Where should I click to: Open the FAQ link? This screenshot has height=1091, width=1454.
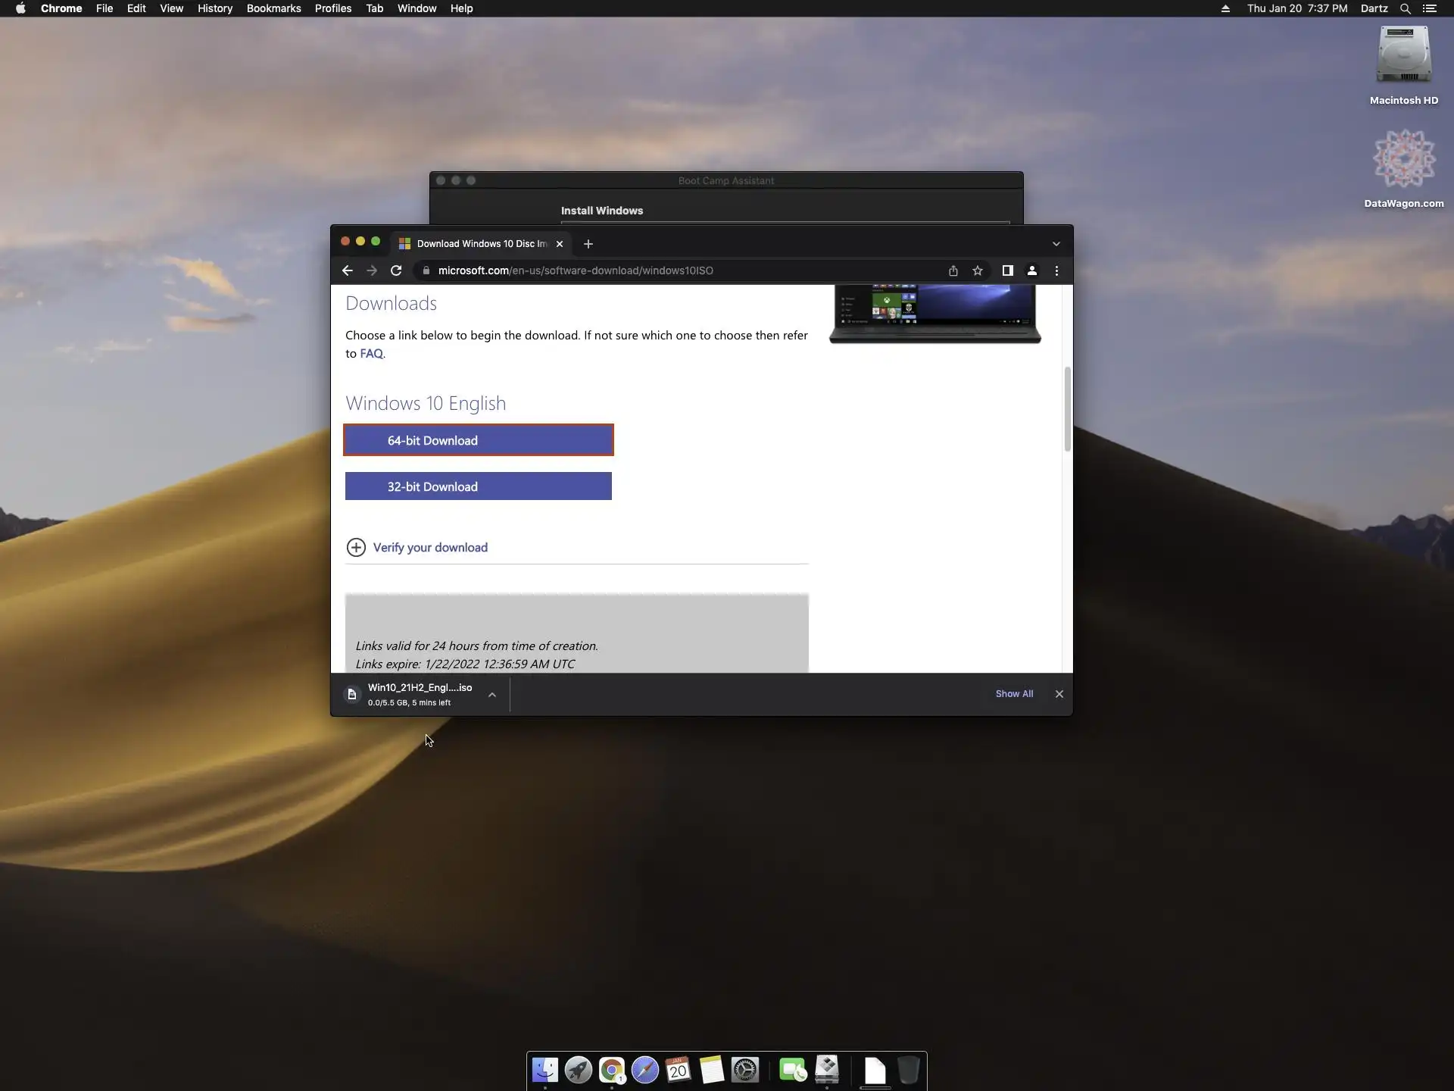pos(371,354)
